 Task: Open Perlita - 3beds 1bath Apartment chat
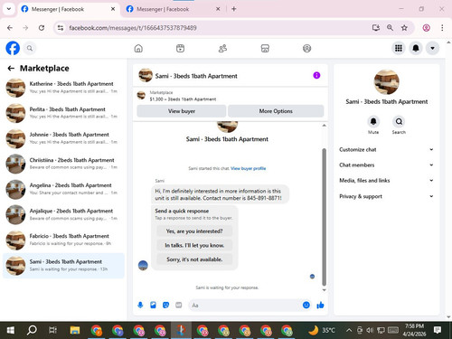click(x=63, y=113)
